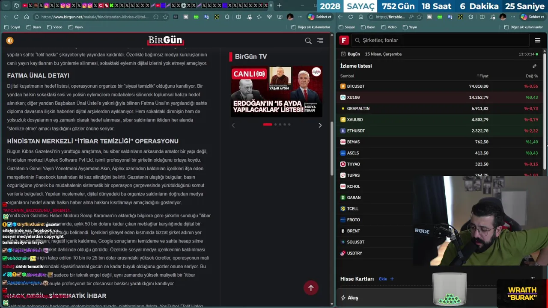This screenshot has height=308, width=548.
Task: Click read aloud icon in Fintables address bar
Action: point(411,17)
